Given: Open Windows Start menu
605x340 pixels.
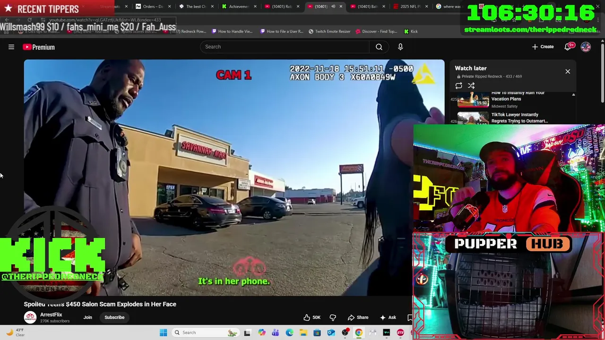Looking at the screenshot, I should [x=163, y=332].
